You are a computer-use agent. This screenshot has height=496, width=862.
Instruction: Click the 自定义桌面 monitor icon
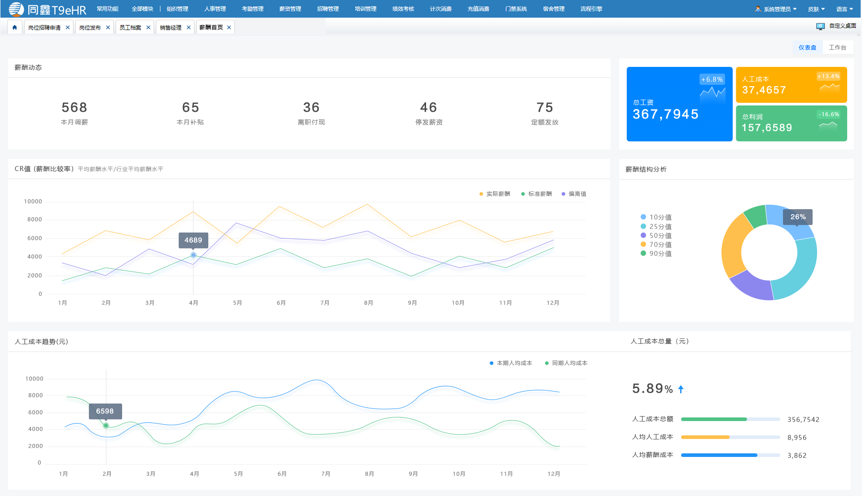point(820,26)
